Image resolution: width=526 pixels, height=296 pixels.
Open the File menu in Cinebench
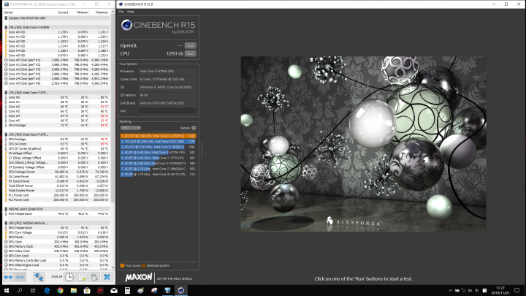click(x=121, y=12)
